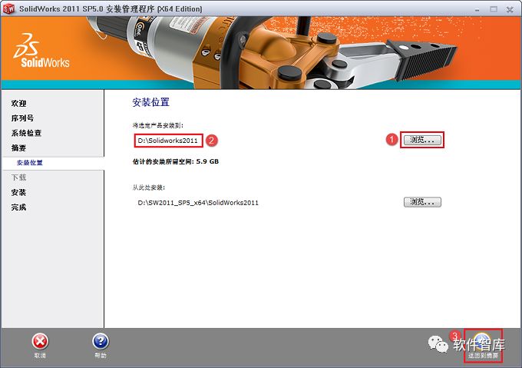Select the D:\SW2011_SP5_x64\SolidWorks2011 source path
The width and height of the screenshot is (522, 368).
coord(198,203)
